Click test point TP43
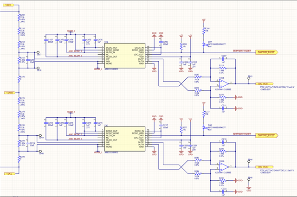Viewport: 297px width, 197px height. pos(249,78)
